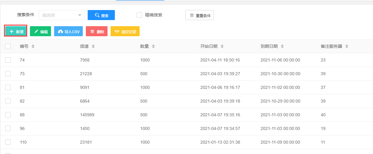Viewport: 373px width, 154px height.
Task: Click the 编辑 edit button
Action: point(40,31)
